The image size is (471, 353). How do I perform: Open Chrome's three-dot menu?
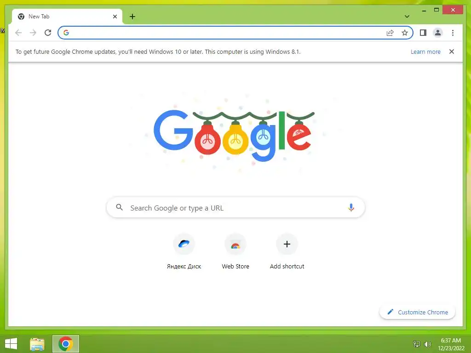coord(453,33)
